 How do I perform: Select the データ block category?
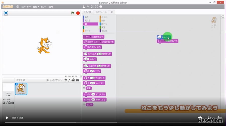90,31
